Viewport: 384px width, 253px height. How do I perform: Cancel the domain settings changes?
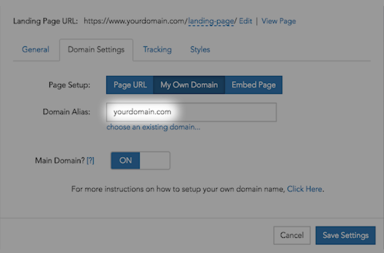point(292,235)
